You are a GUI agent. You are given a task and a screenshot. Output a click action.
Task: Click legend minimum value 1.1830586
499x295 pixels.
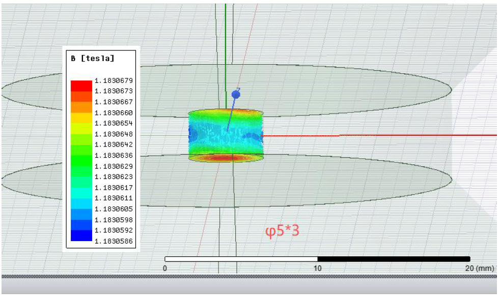pyautogui.click(x=114, y=241)
